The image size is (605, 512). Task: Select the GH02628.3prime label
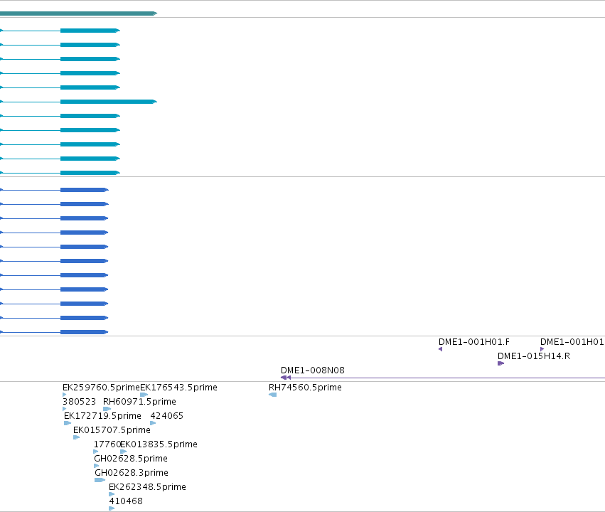(132, 473)
